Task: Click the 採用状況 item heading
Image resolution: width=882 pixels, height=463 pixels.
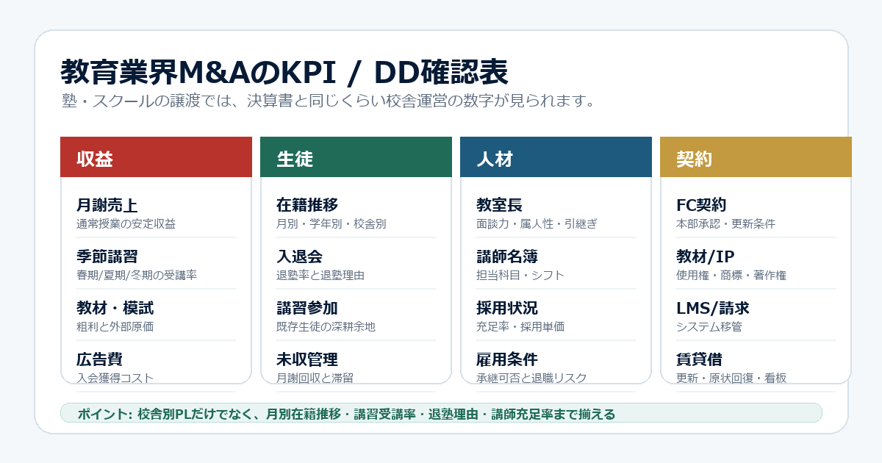Action: click(507, 308)
